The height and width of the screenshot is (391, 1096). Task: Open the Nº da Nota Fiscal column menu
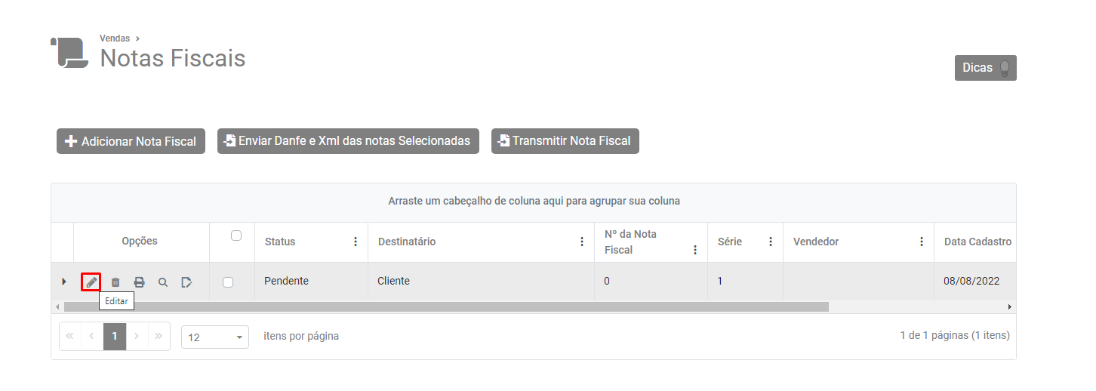[695, 249]
